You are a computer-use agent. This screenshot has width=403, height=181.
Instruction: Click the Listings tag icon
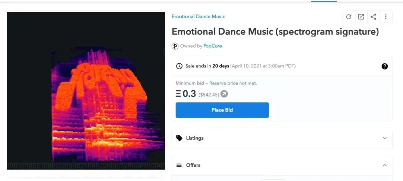(x=179, y=138)
